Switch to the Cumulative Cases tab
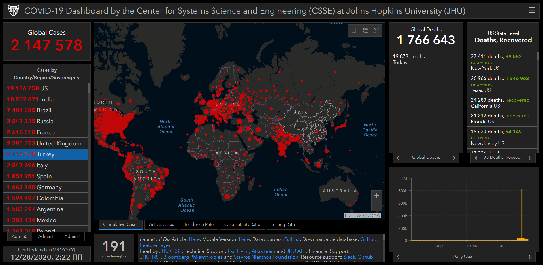Viewport: 543px width, 265px height. pos(121,224)
